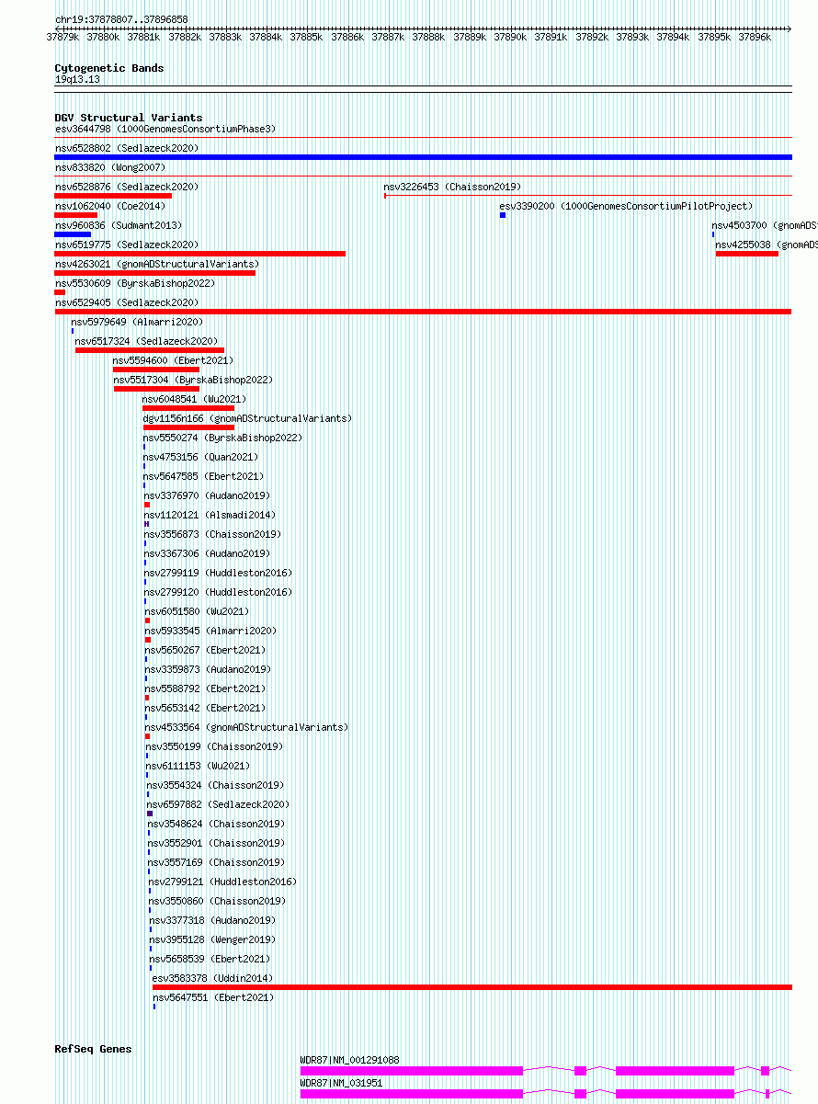Click nsv5530609 (ByrskaBishop2022) label
The image size is (818, 1104).
[x=134, y=284]
